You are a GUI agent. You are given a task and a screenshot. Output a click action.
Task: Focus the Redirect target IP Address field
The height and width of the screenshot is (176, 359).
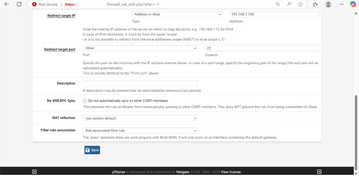(x=274, y=14)
